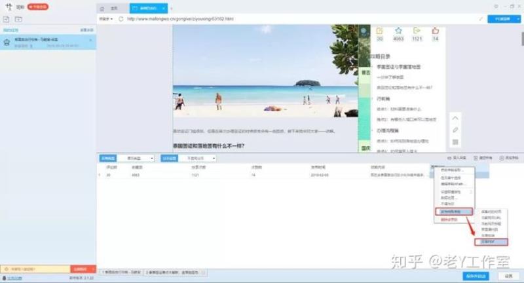Click the add field plus icon button
Screen dimensions: 524x283
(x=509, y=158)
